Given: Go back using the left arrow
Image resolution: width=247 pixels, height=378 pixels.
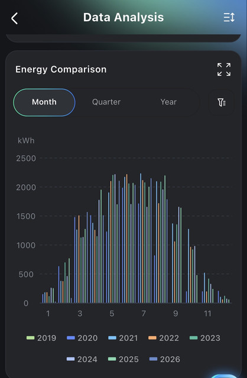Looking at the screenshot, I should coord(14,18).
